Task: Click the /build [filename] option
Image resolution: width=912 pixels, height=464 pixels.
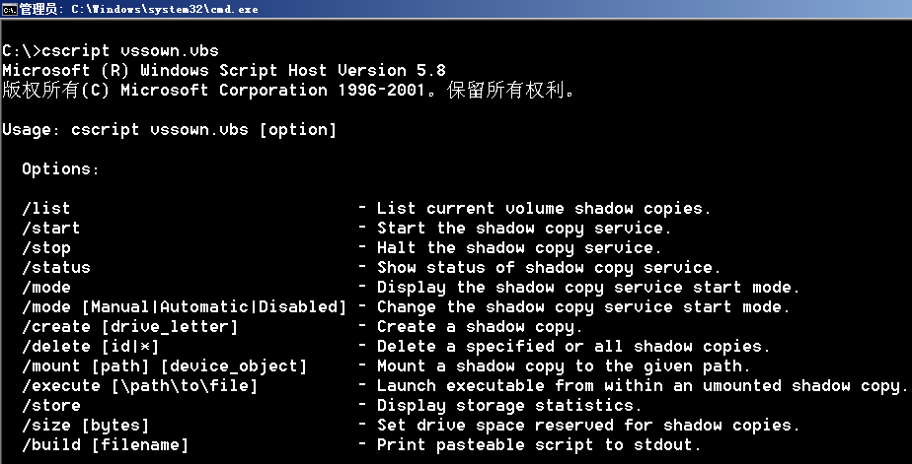Action: (106, 445)
